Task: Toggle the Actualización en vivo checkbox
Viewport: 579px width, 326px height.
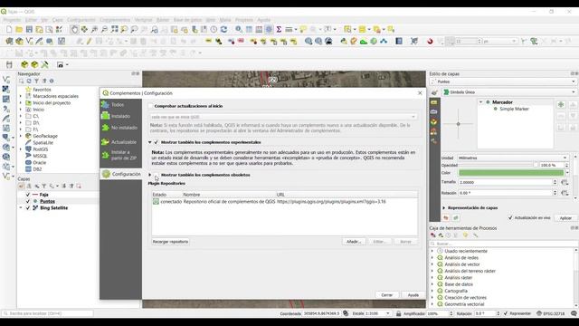Action: (x=510, y=217)
